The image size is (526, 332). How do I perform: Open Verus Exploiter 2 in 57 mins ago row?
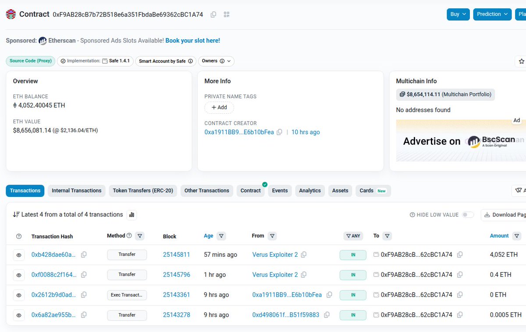pyautogui.click(x=275, y=255)
